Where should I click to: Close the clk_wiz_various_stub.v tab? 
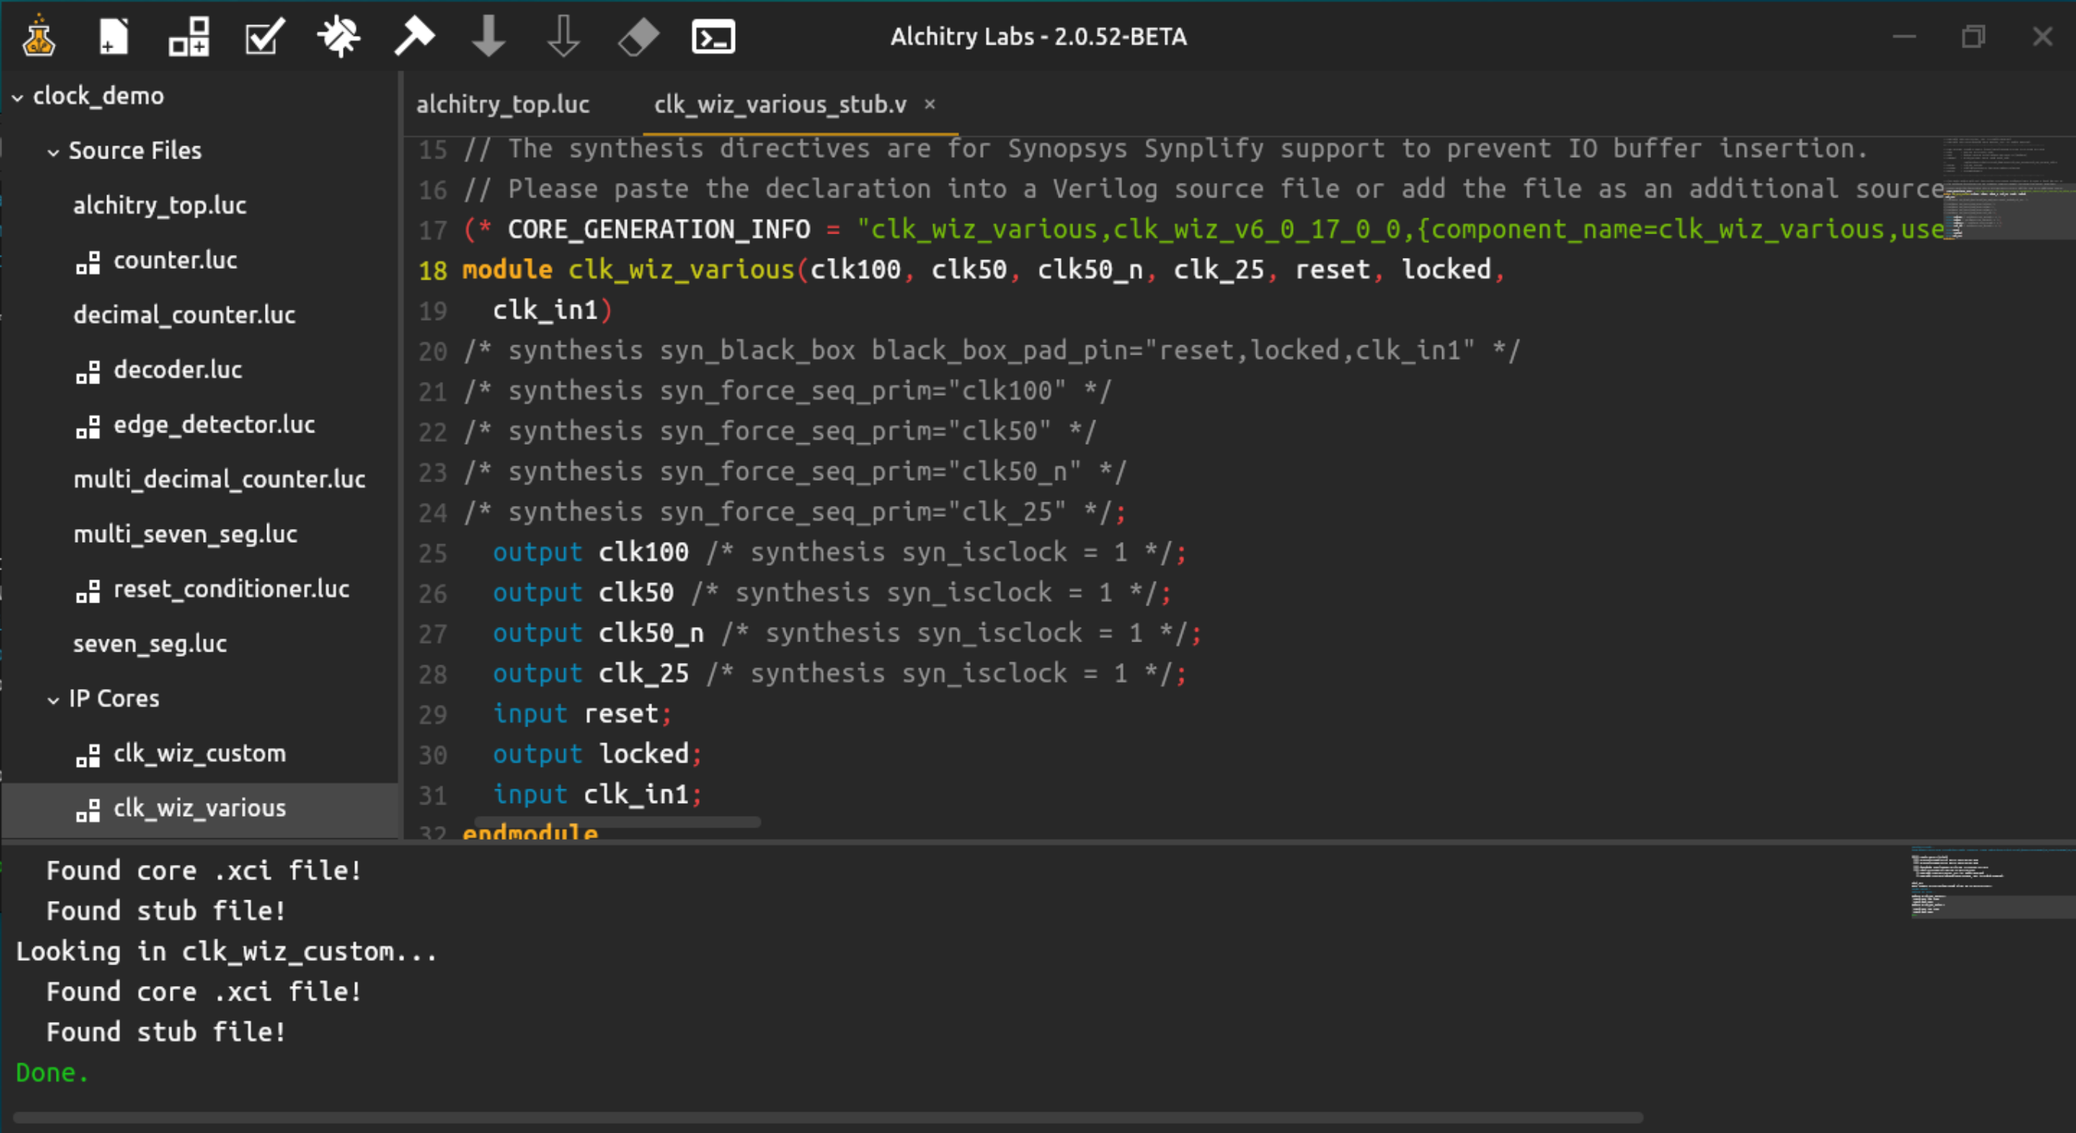(x=929, y=104)
